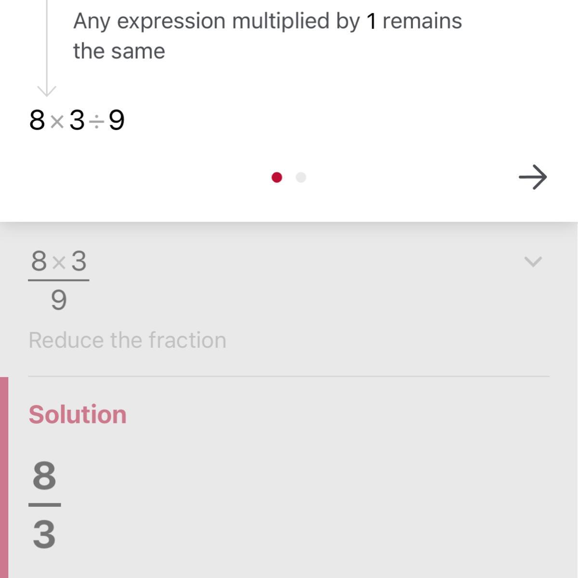578x578 pixels.
Task: Click the bold 1 in the explanation
Action: click(371, 22)
